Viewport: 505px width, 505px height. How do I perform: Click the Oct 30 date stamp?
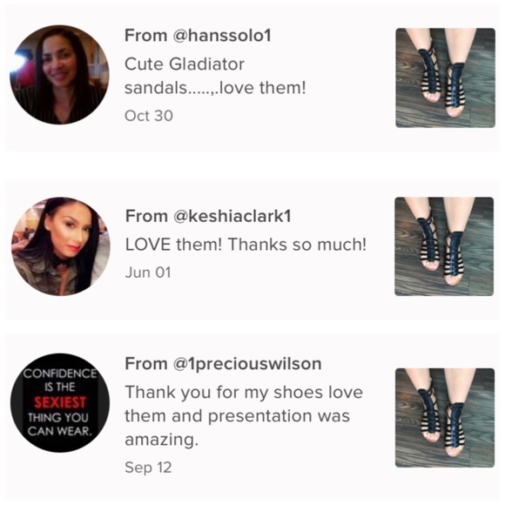(x=149, y=116)
